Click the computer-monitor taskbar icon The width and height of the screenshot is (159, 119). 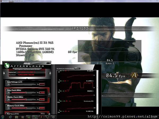[x=47, y=117]
